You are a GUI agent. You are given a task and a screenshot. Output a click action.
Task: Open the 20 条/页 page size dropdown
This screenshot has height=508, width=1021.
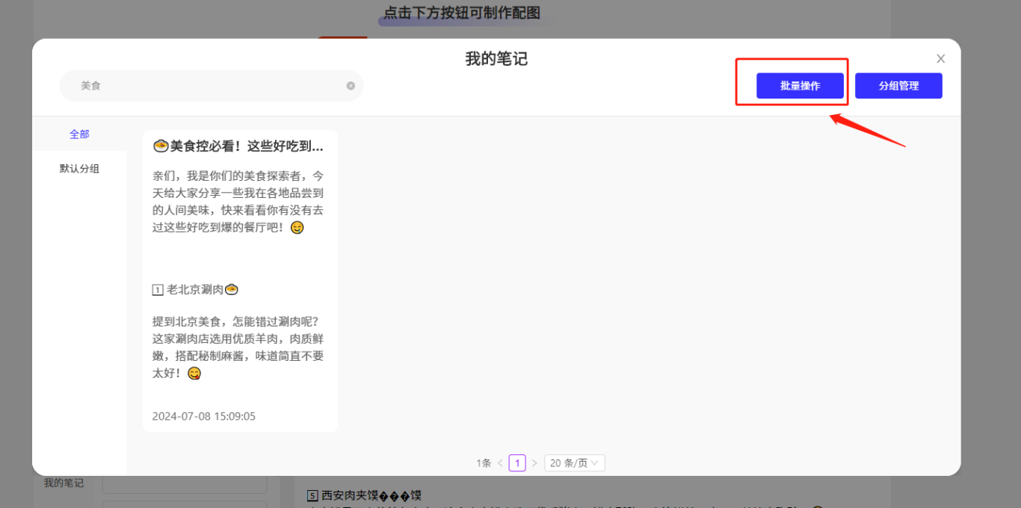574,463
